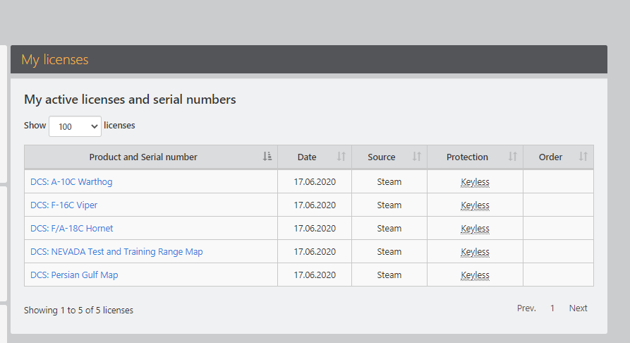Viewport: 630px width, 343px height.
Task: Click the Protection column sort arrows
Action: click(512, 157)
